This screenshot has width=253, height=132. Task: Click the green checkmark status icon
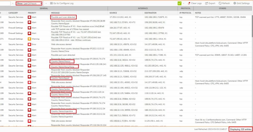tap(179, 3)
